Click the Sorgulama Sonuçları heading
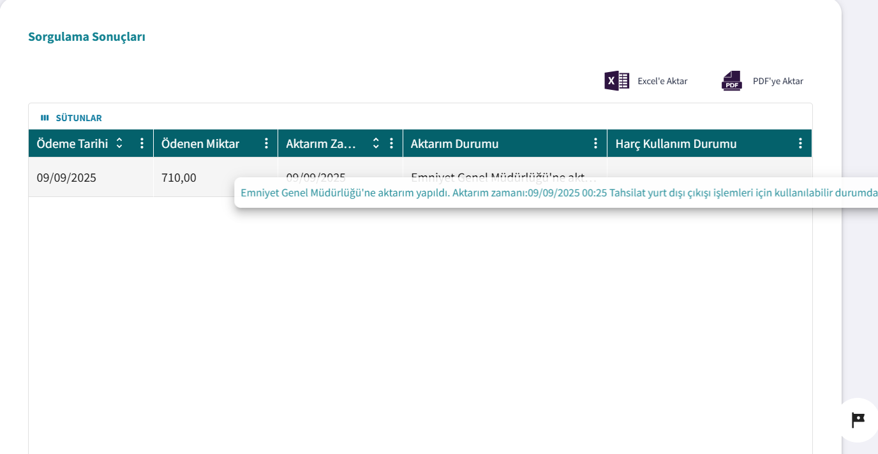 tap(87, 36)
